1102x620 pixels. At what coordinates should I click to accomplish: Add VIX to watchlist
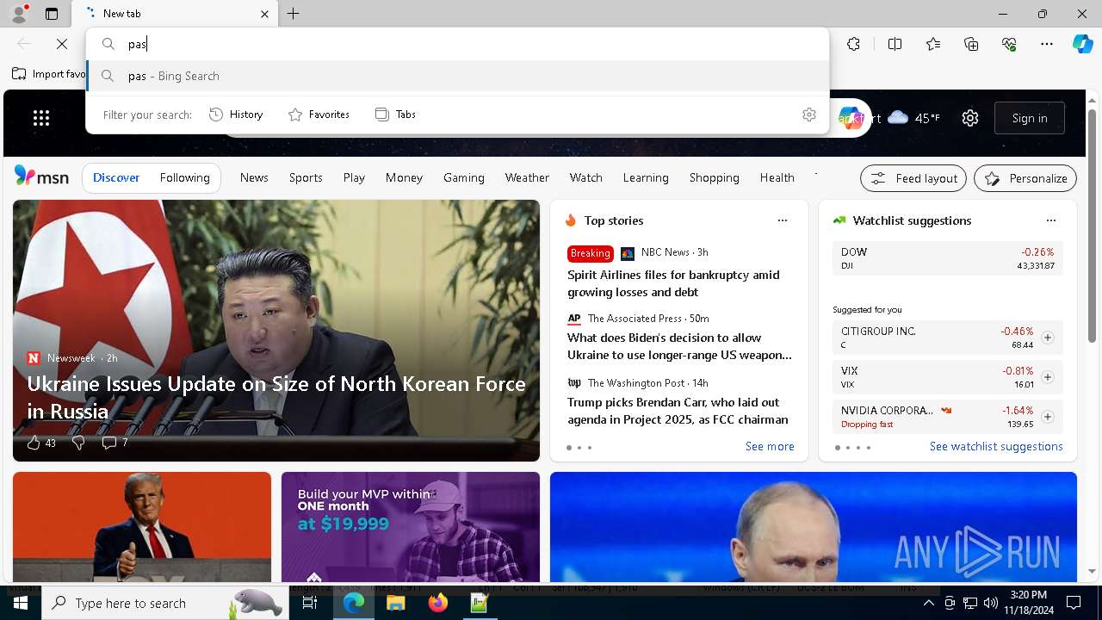[x=1048, y=377]
